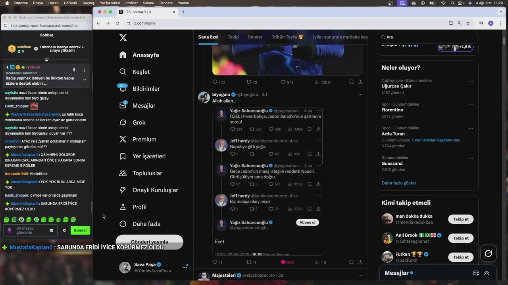Screen dimensions: 508x285
Task: Expand the Kick leaderboard arrow
Action: 46,59
